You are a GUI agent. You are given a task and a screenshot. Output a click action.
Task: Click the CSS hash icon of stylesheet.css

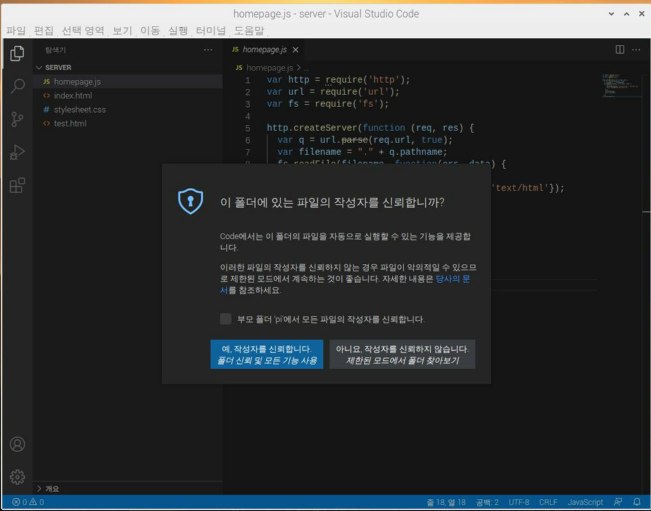[x=46, y=110]
